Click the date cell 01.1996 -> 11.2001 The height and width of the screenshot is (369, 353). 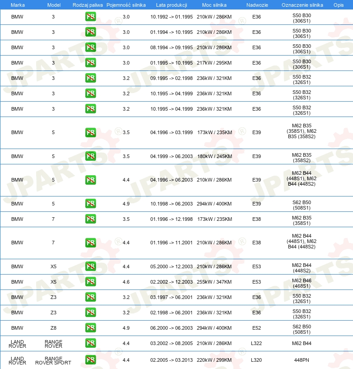(172, 243)
